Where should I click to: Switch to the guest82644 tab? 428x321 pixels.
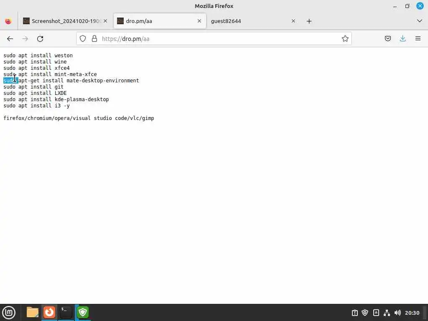(x=253, y=21)
